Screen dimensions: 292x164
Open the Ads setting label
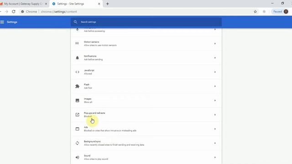pos(86,127)
